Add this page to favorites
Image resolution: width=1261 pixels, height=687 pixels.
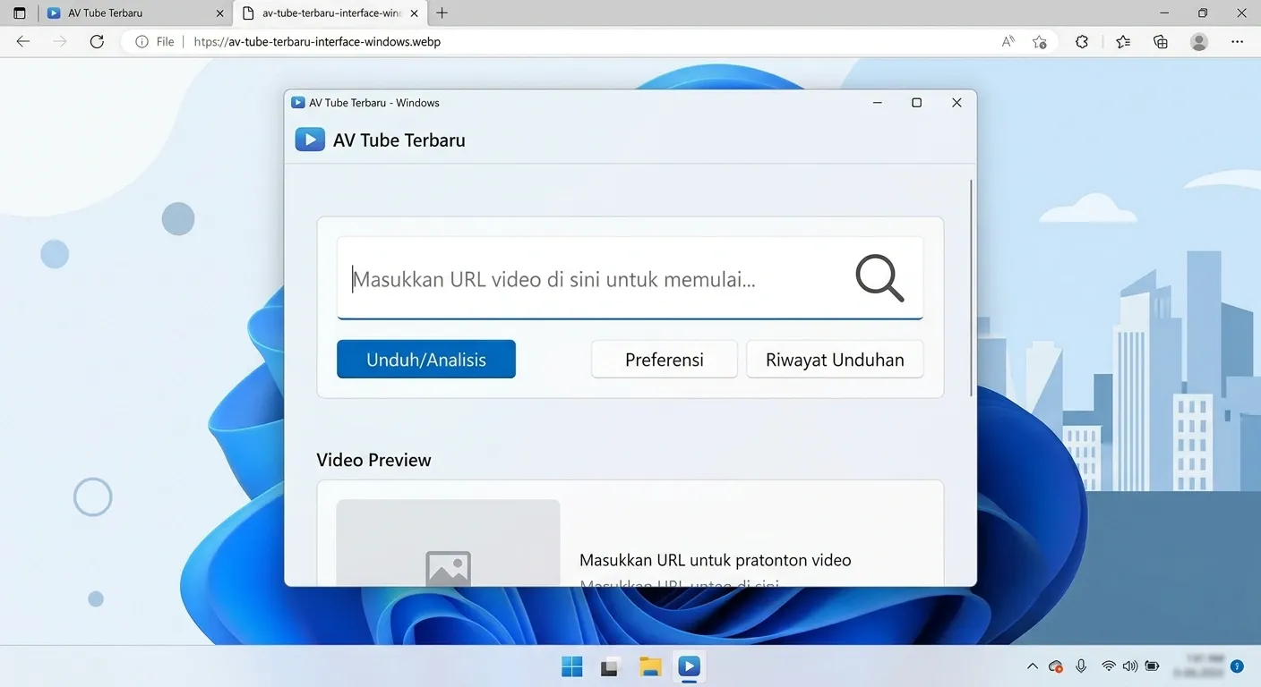1039,41
